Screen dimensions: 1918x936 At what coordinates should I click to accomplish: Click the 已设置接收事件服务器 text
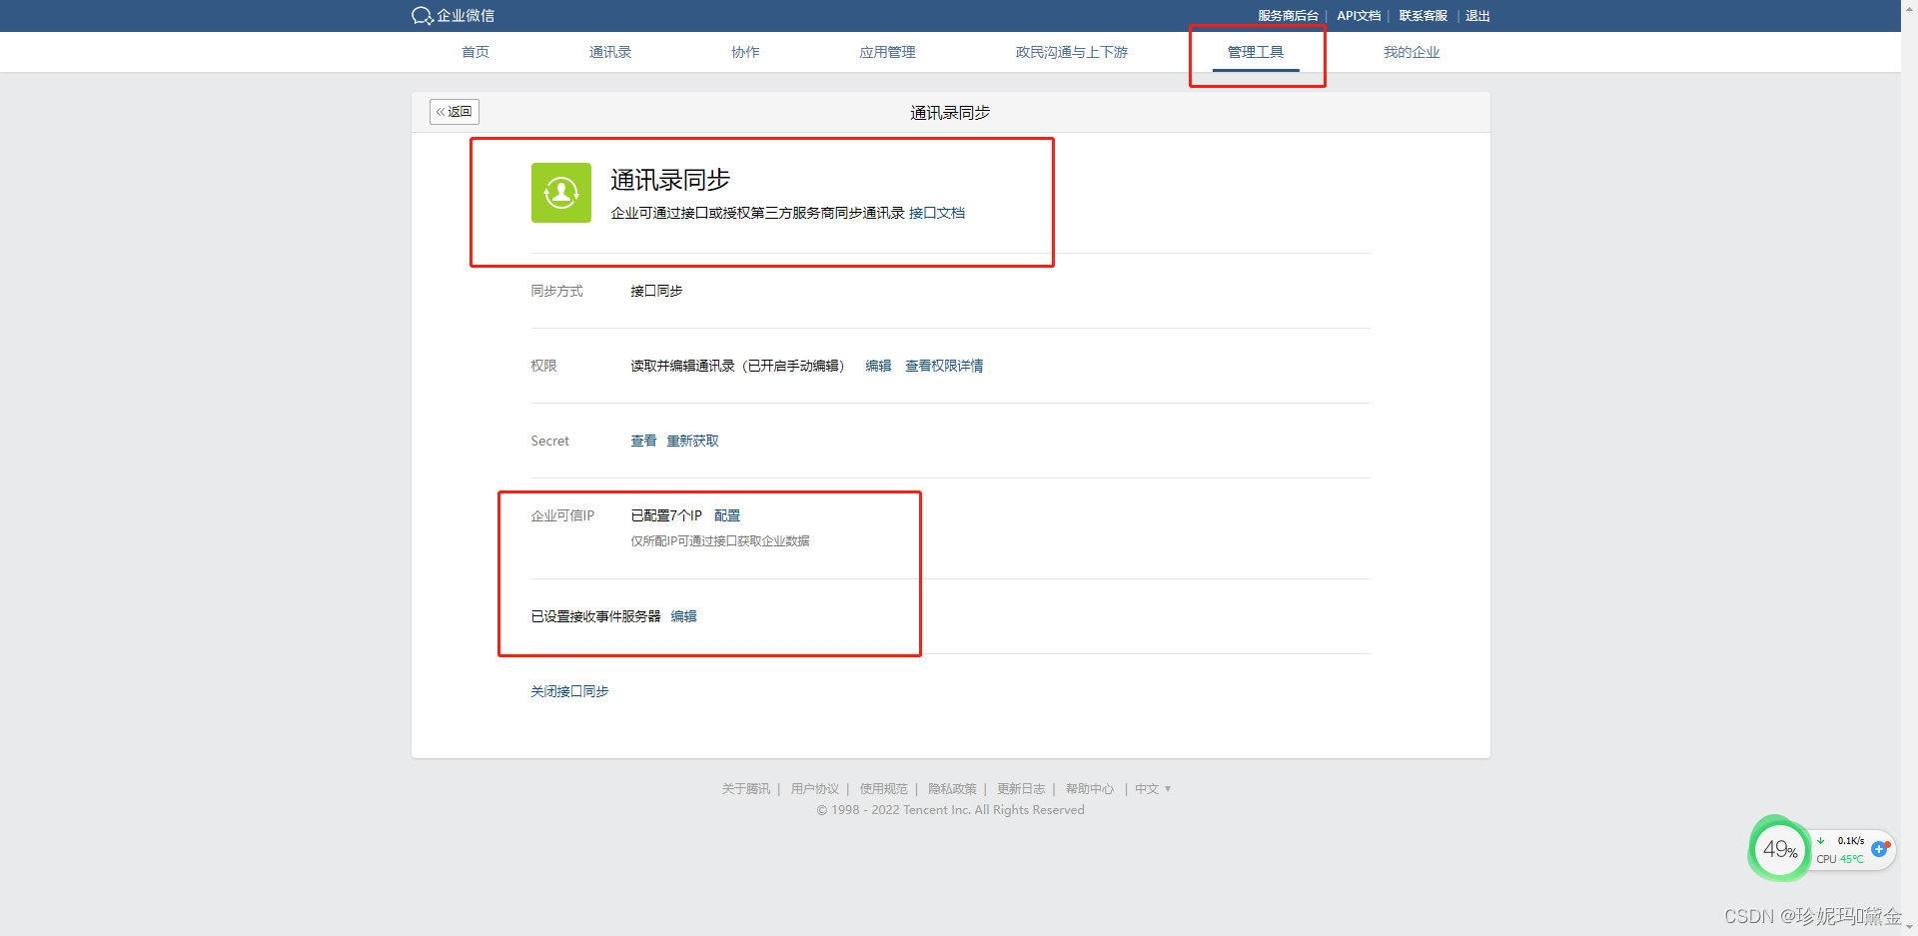click(x=595, y=616)
